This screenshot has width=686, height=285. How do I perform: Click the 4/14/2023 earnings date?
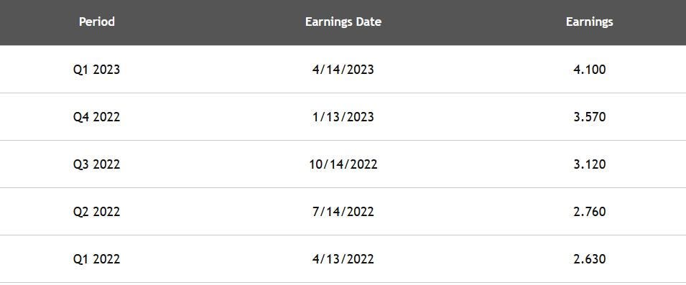click(x=343, y=70)
